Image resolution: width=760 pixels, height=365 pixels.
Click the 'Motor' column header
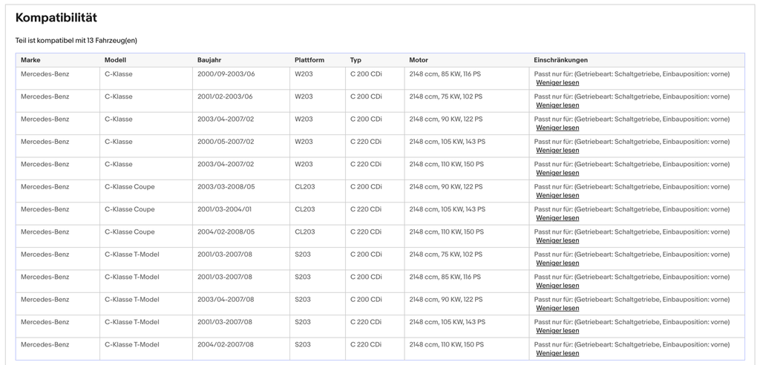(419, 60)
